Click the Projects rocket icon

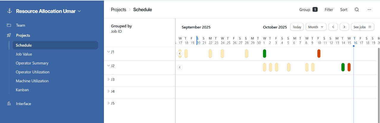[9, 35]
